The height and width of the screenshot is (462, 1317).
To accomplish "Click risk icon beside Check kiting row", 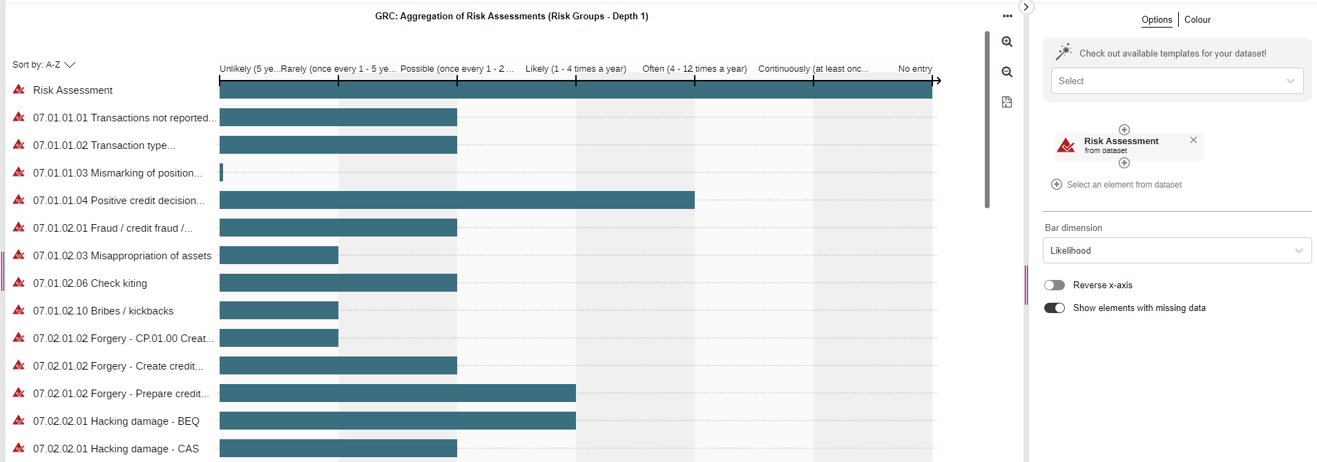I will point(19,283).
